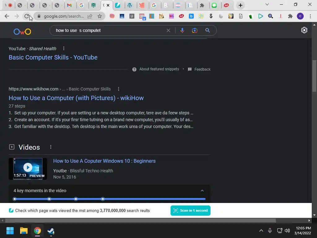The height and width of the screenshot is (238, 317).
Task: Open the magnifier extension icon in toolbar
Action: (271, 16)
